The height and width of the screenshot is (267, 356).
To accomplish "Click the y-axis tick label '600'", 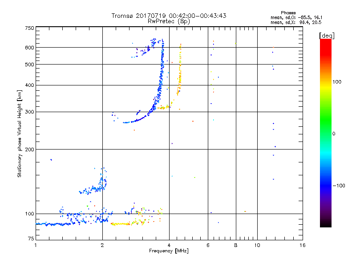I will (x=29, y=48).
